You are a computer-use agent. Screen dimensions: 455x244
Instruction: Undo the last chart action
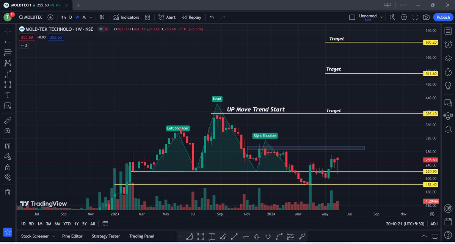[212, 17]
